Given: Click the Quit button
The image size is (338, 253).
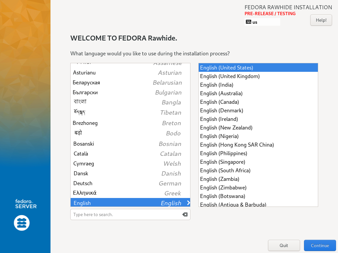Looking at the screenshot, I should (284, 245).
